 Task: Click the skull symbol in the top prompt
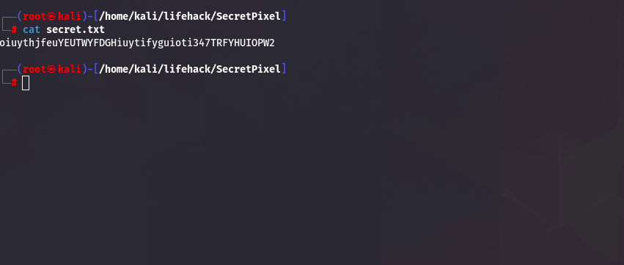point(51,17)
